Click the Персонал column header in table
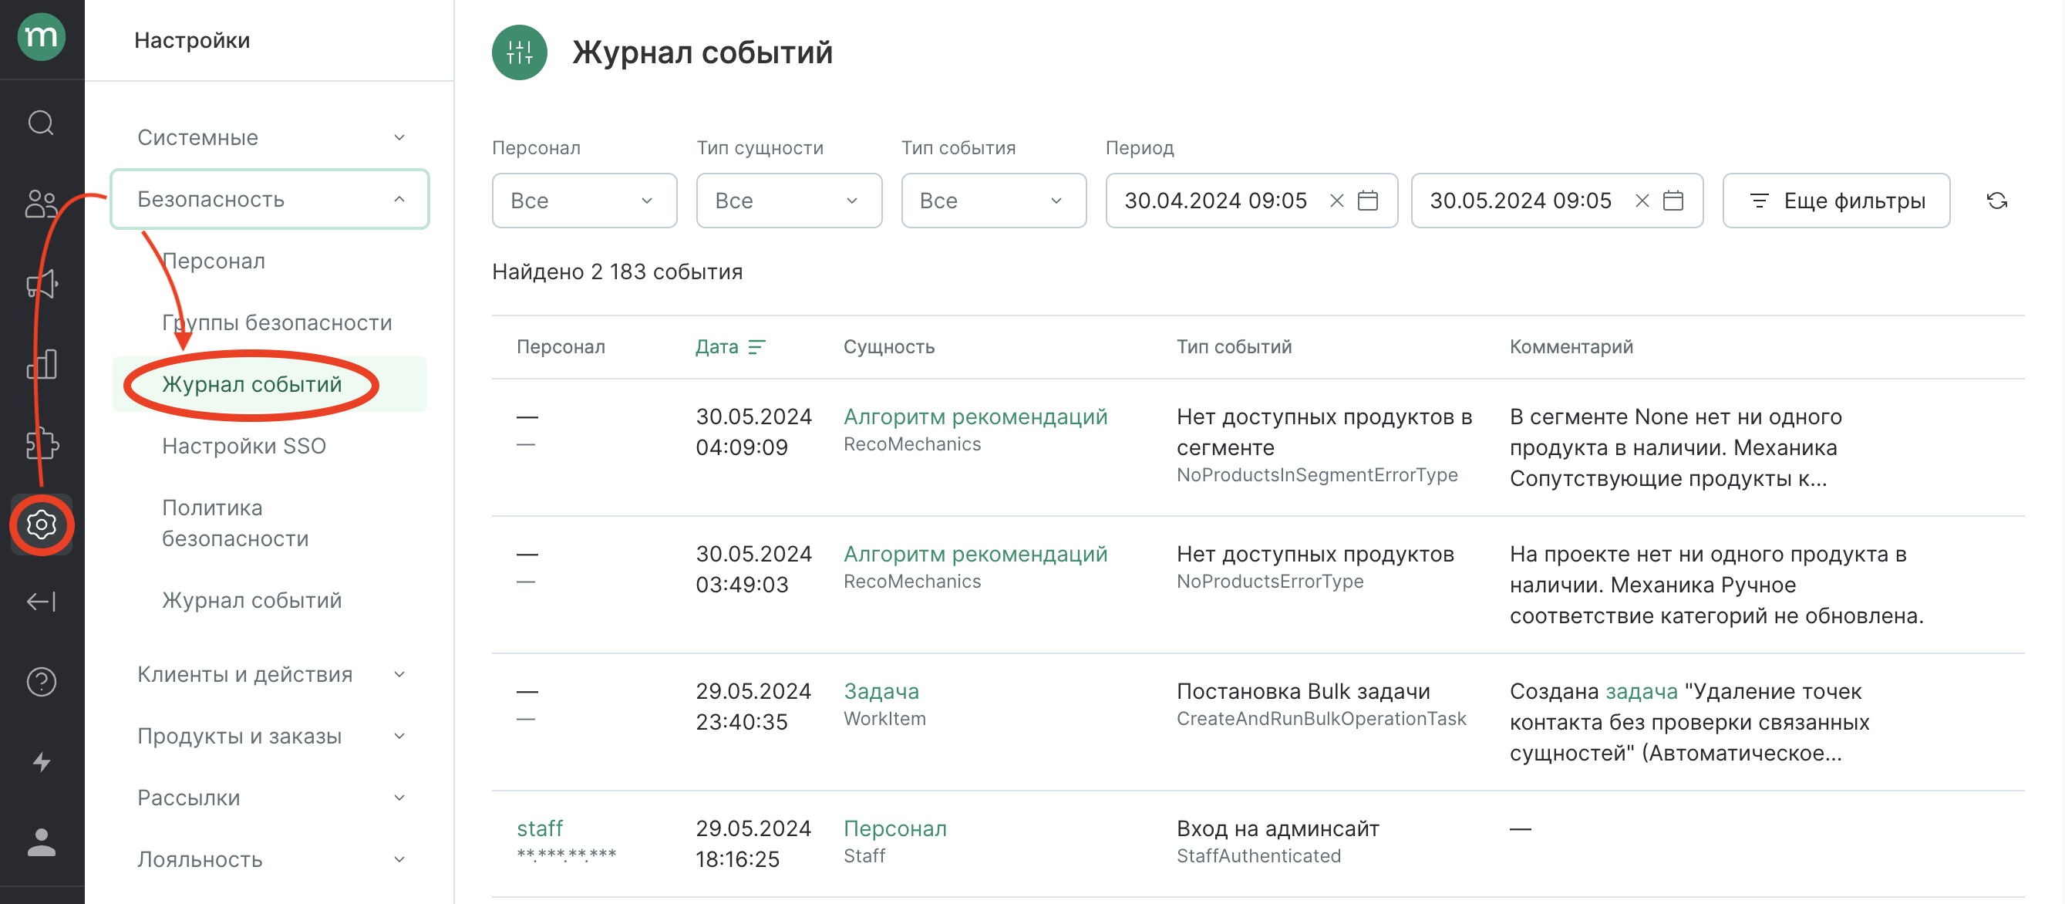Viewport: 2065px width, 904px height. pos(561,346)
